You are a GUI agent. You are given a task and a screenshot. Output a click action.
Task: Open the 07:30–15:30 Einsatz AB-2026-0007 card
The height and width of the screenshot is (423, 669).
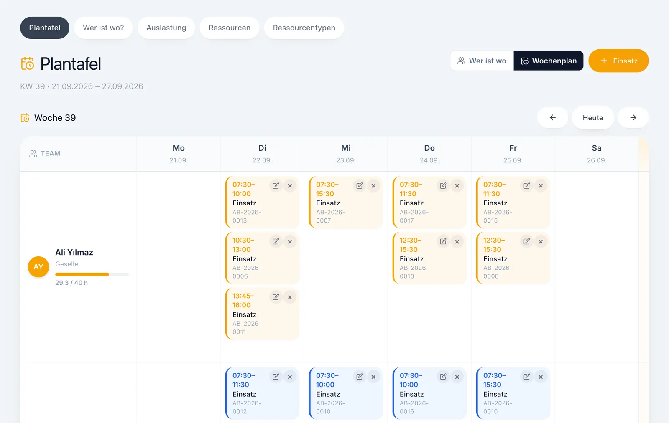(x=346, y=202)
